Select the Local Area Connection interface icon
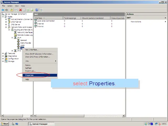The height and width of the screenshot is (126, 168). pos(36,21)
